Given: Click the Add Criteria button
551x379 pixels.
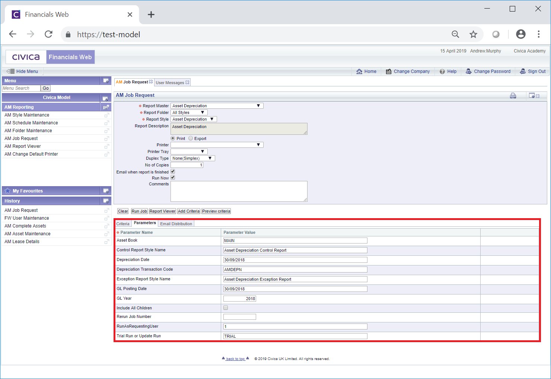Looking at the screenshot, I should (x=189, y=211).
